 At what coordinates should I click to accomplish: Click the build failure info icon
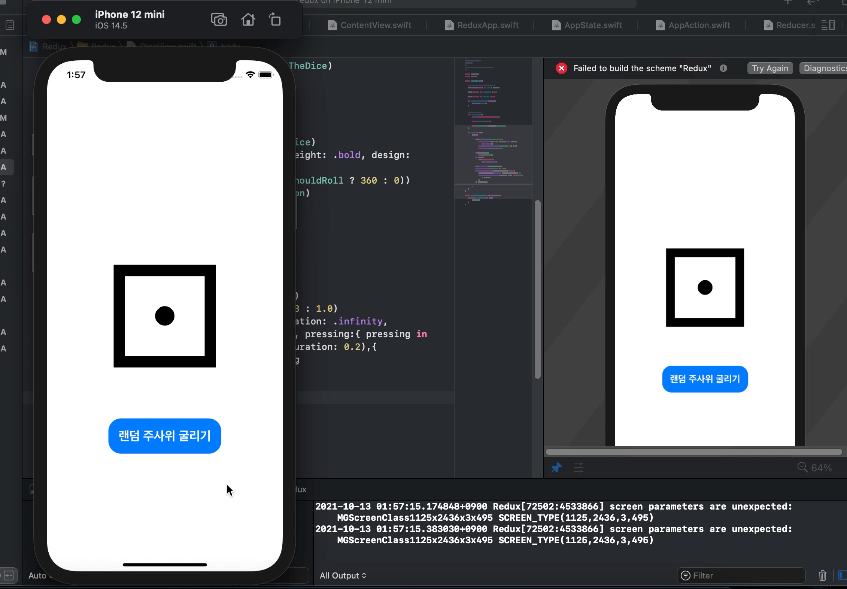(x=723, y=68)
